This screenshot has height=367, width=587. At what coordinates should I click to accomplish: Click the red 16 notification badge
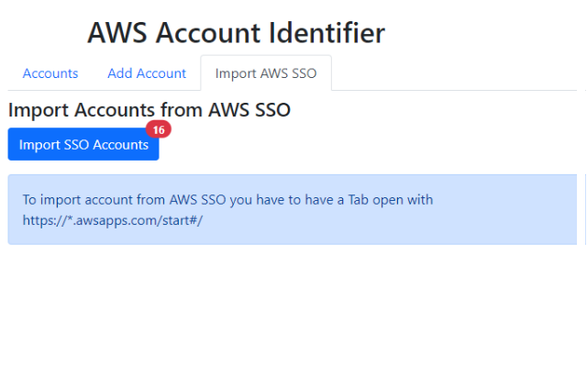159,130
